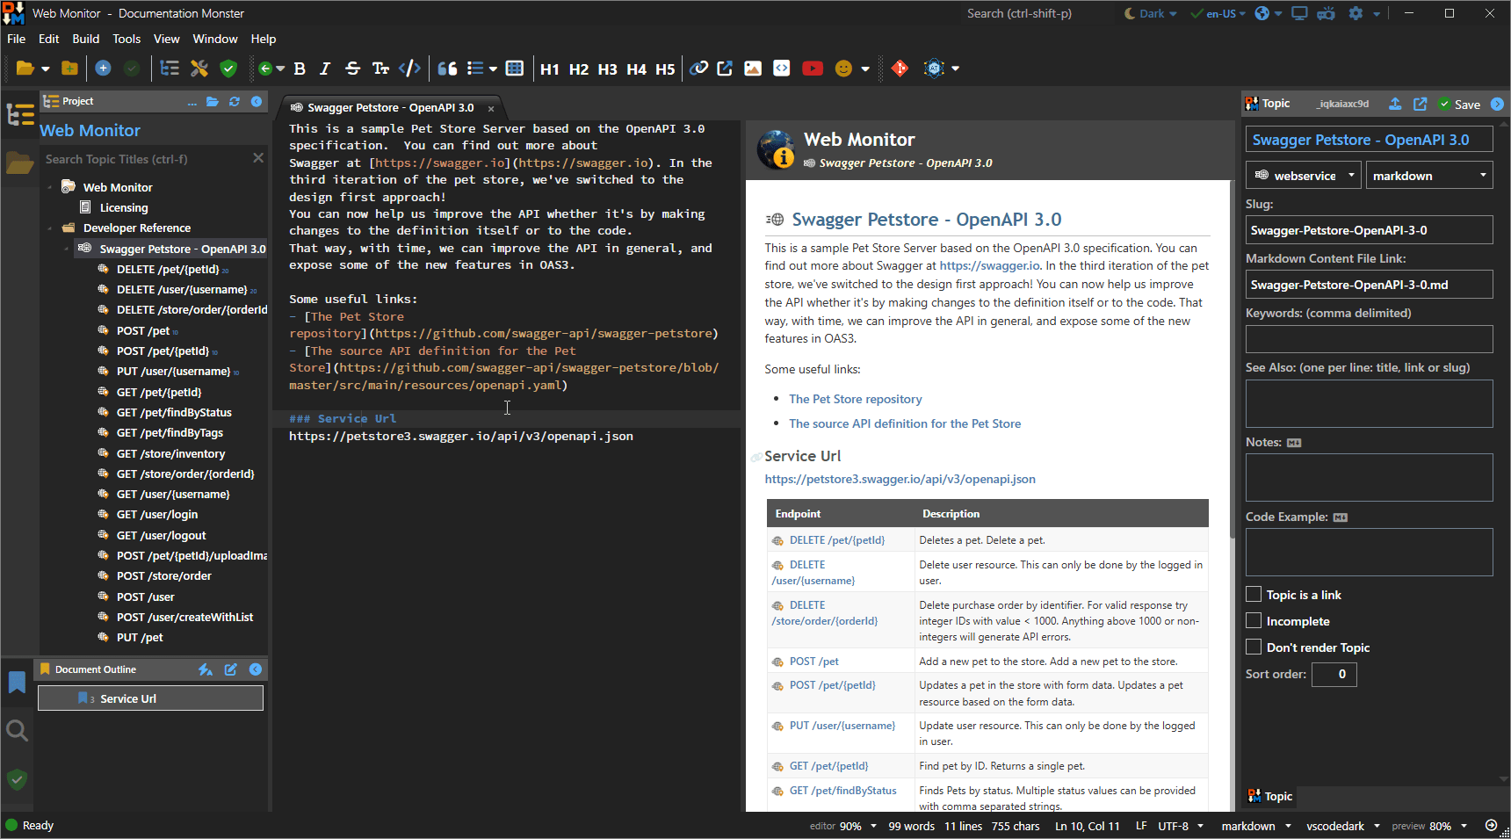Screen dimensions: 1511x839
Task: Collapse the Developer Reference tree node
Action: tap(50, 228)
